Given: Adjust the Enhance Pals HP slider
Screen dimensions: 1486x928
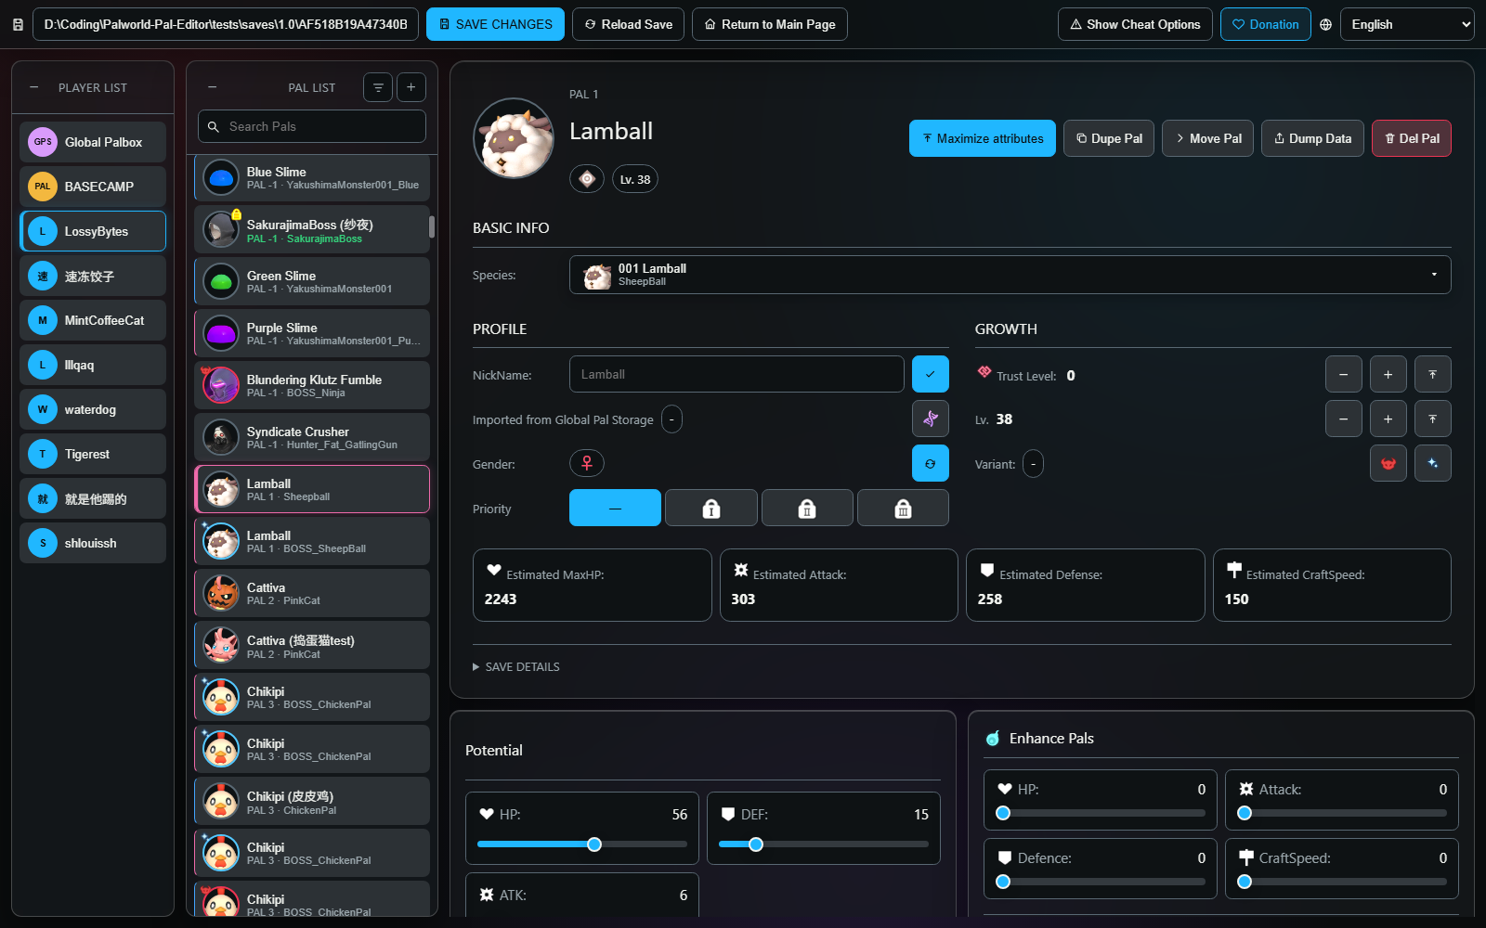Looking at the screenshot, I should point(1003,813).
